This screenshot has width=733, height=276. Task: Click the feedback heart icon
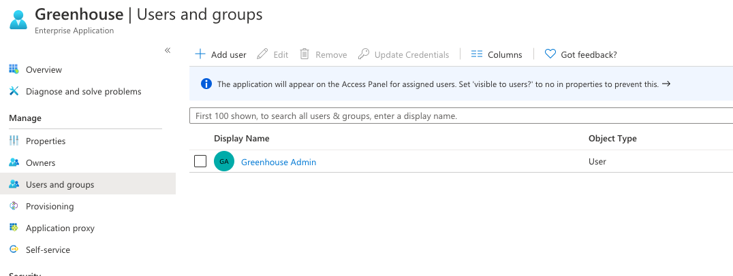[x=550, y=54]
